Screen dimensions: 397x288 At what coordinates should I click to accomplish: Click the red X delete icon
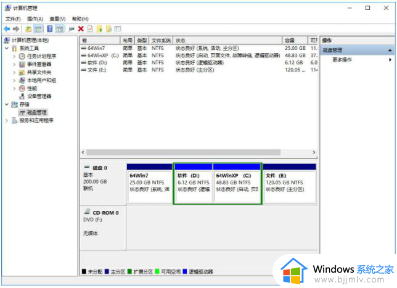[x=81, y=29]
